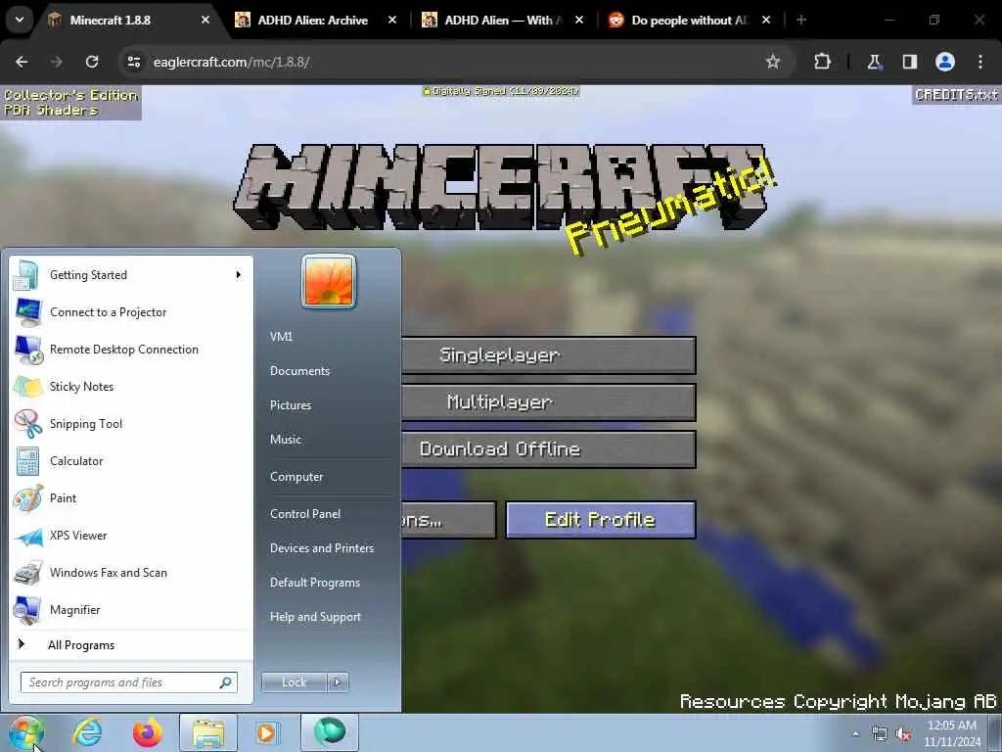Close the ADHD Alien: Archive tab
This screenshot has width=1002, height=752.
392,20
